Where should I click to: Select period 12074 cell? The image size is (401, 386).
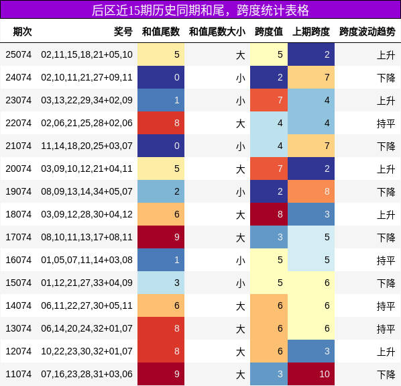(x=18, y=351)
